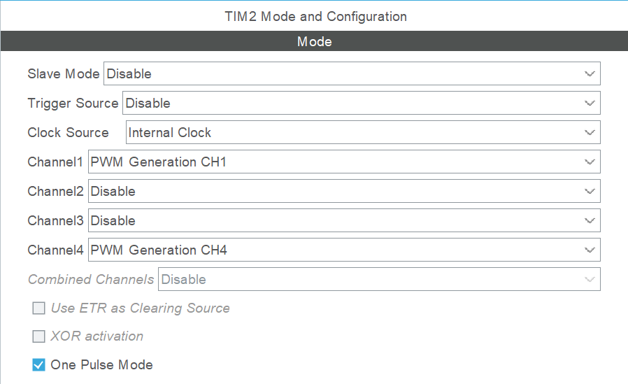Open the Slave Mode dropdown
The height and width of the screenshot is (384, 628).
[352, 73]
